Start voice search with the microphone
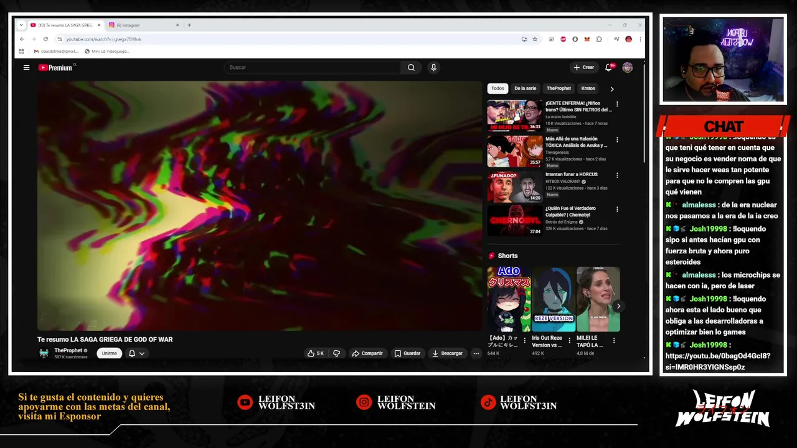 tap(433, 67)
